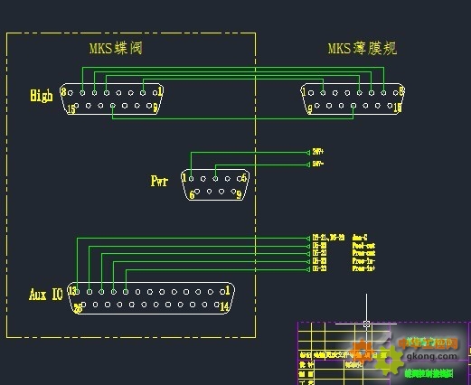This screenshot has height=385, width=471.
Task: Select topmost Aux IO signal terminal arrow
Action: [x=308, y=239]
